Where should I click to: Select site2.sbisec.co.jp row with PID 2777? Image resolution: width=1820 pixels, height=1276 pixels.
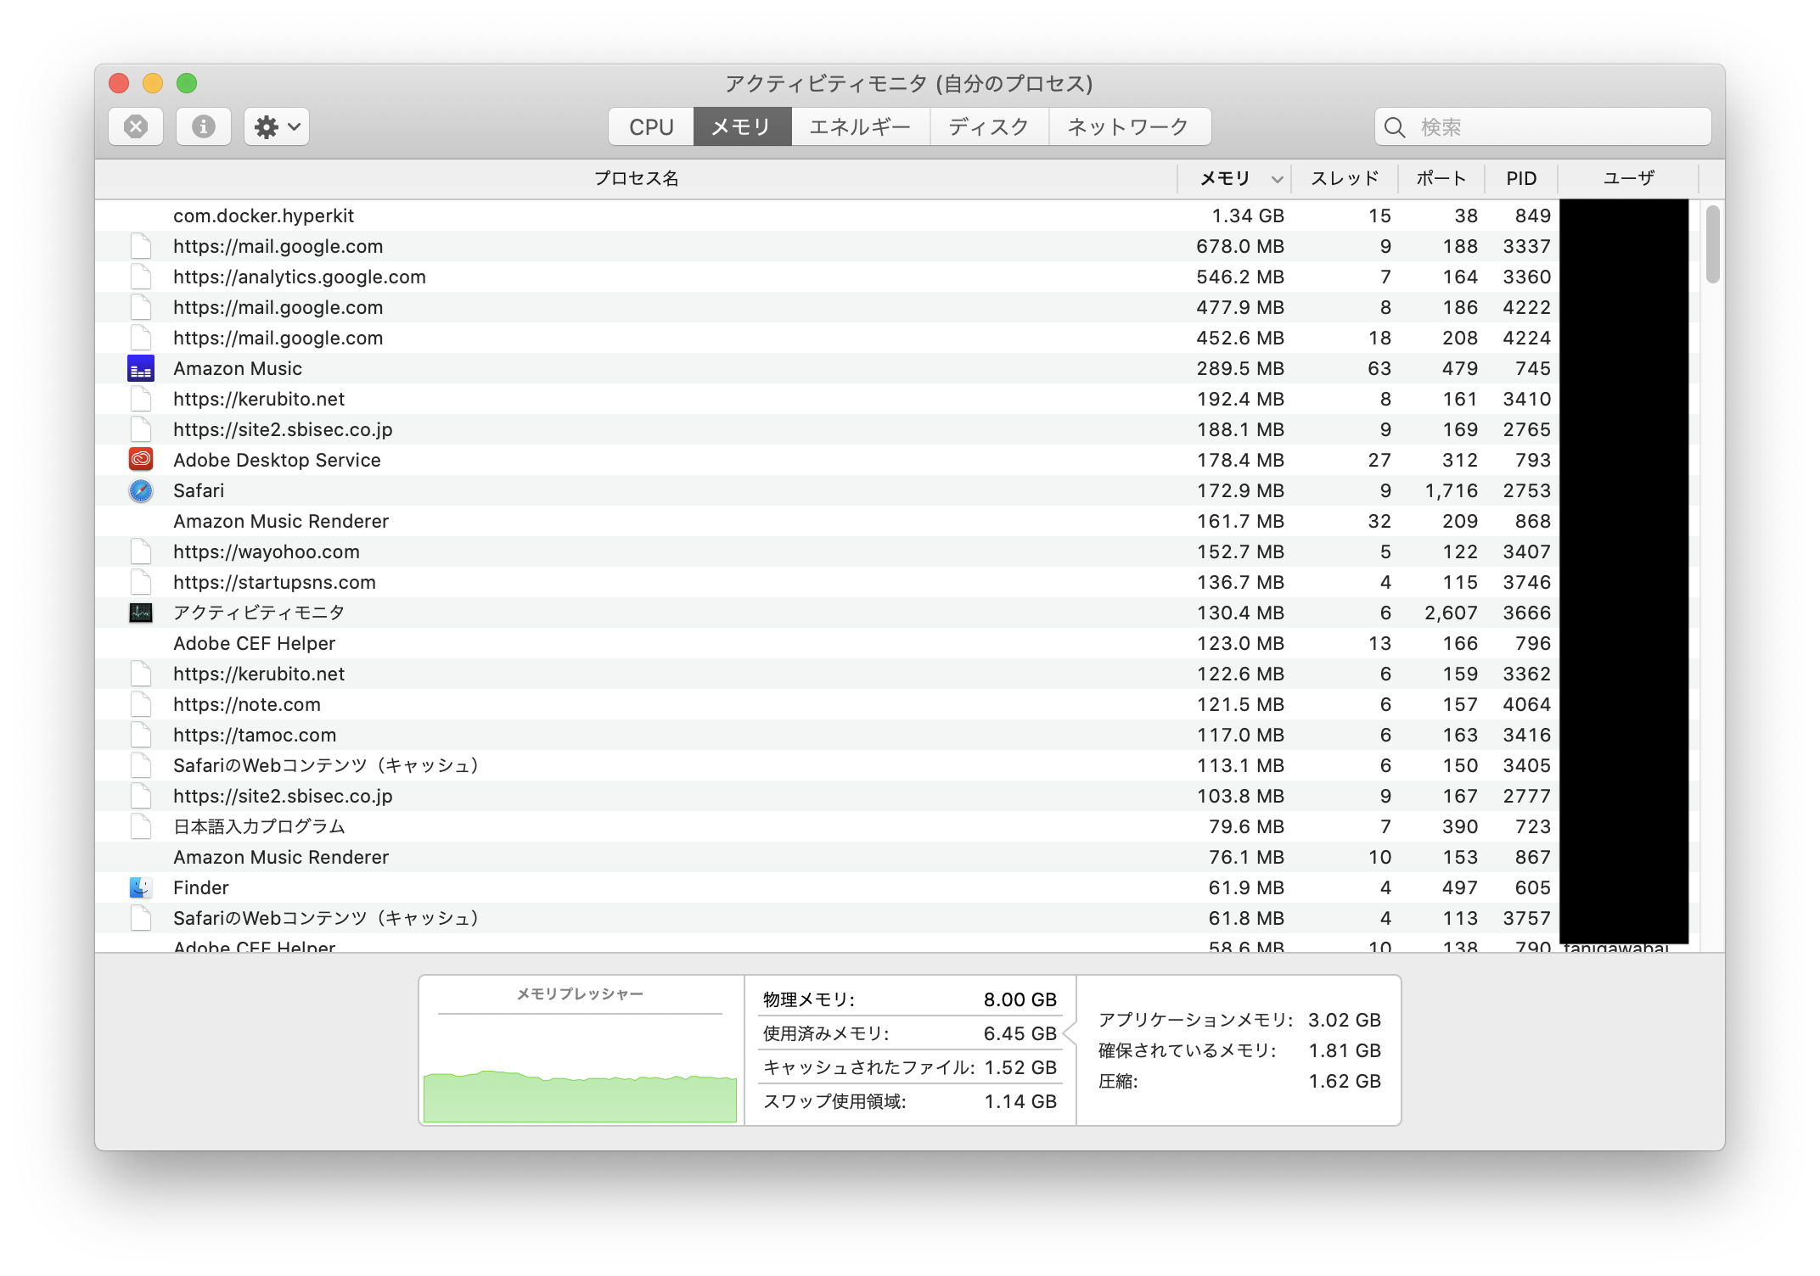click(897, 796)
